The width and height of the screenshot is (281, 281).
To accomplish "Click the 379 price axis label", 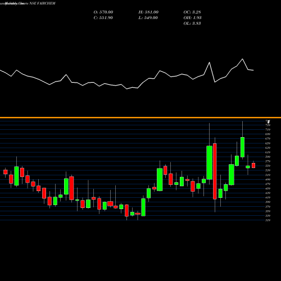I will pos(268,207).
